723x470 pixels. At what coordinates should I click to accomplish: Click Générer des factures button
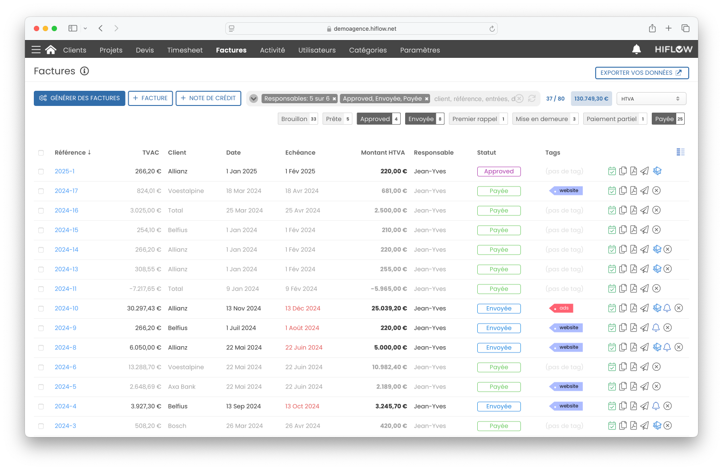79,98
